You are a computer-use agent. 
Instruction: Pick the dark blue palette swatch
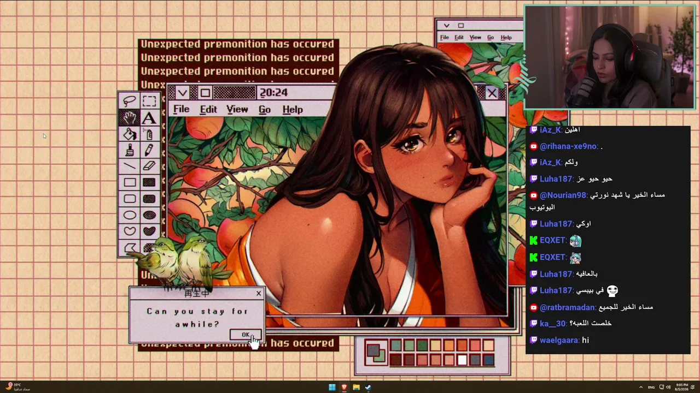pyautogui.click(x=488, y=360)
